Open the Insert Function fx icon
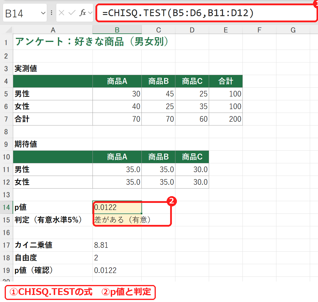 click(x=83, y=13)
